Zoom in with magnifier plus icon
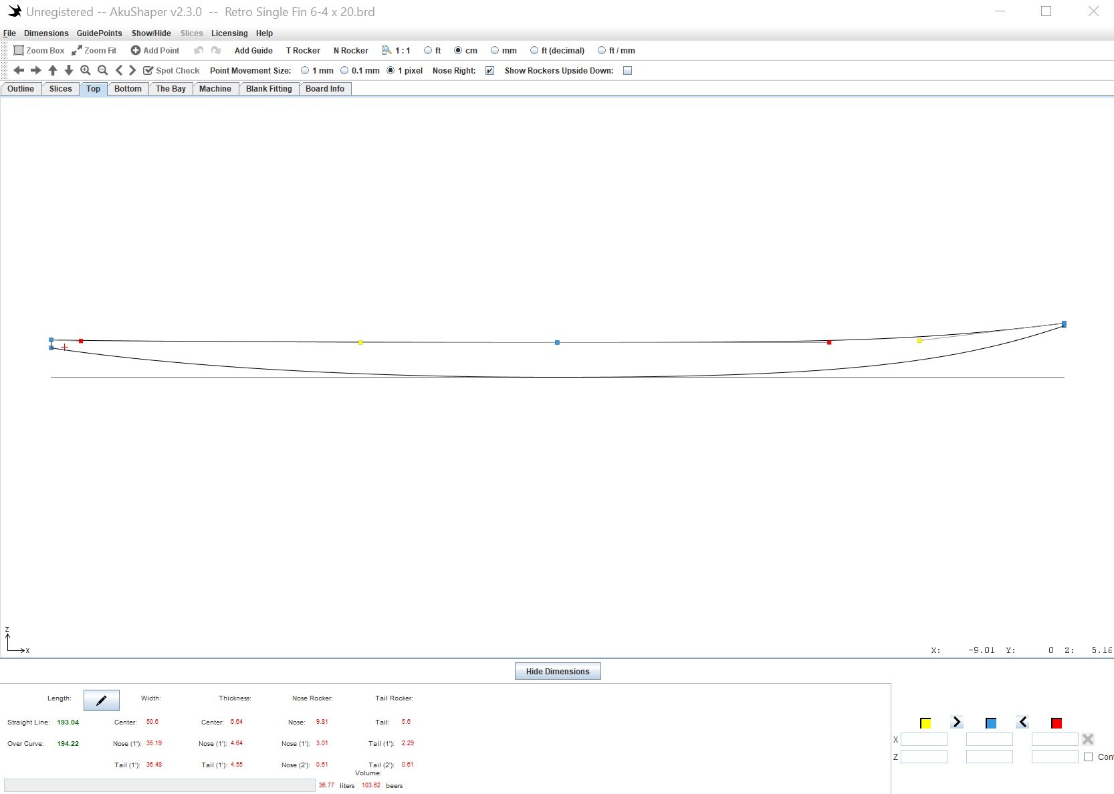The height and width of the screenshot is (794, 1114). (86, 70)
